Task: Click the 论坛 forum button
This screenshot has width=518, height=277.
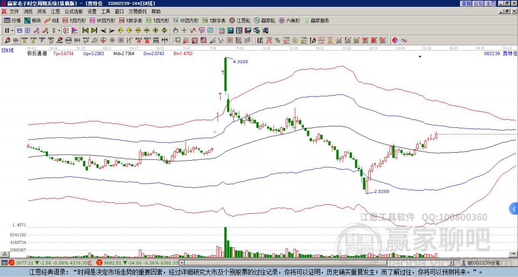Action: (x=478, y=4)
